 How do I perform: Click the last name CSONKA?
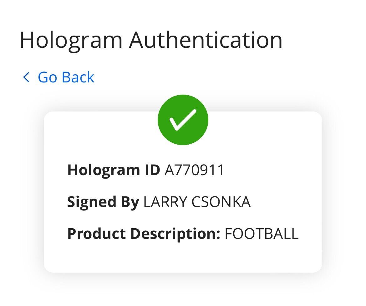pyautogui.click(x=221, y=202)
